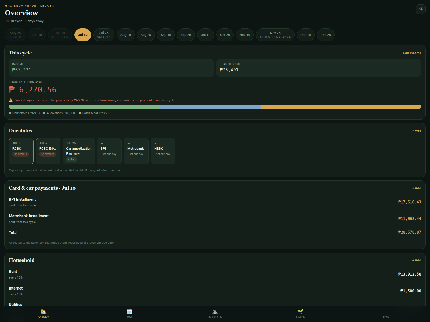Viewport: 430px width, 322px height.
Task: Click the Total ₱28,578.87 amount
Action: click(x=410, y=232)
